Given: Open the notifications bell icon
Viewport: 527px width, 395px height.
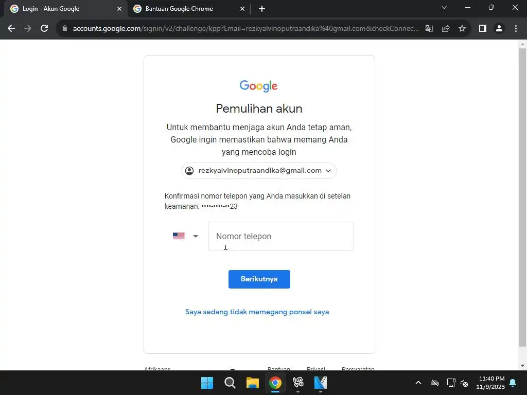Looking at the screenshot, I should [x=513, y=383].
